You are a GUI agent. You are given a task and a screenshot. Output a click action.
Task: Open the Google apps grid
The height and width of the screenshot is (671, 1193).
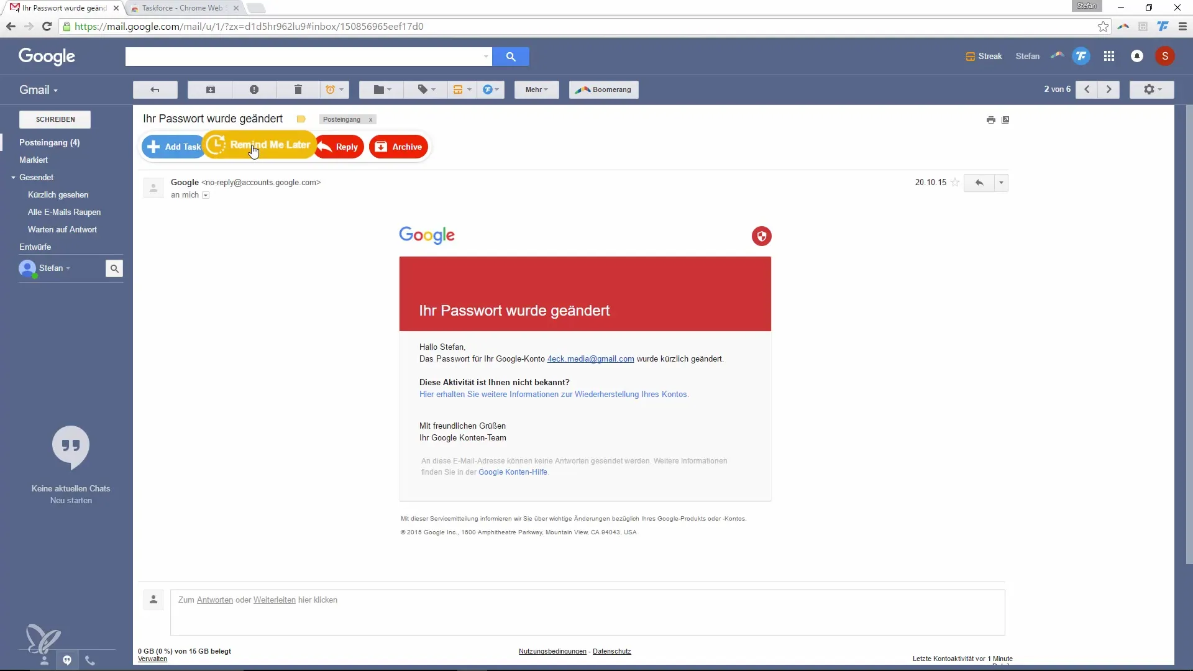pos(1109,56)
